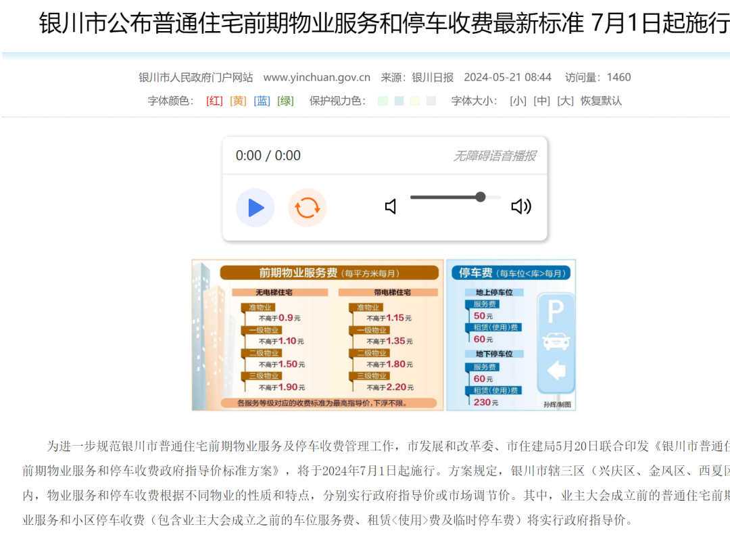Adjust the audio volume slider
Image resolution: width=730 pixels, height=537 pixels.
click(x=456, y=197)
